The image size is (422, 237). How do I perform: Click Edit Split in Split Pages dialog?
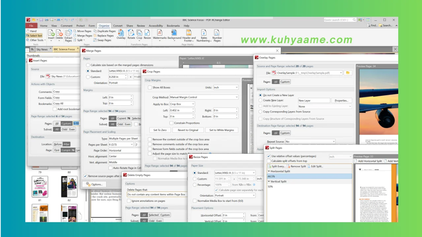coord(315,167)
